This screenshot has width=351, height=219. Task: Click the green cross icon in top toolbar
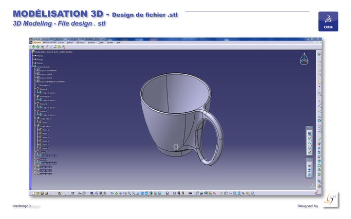[33, 47]
